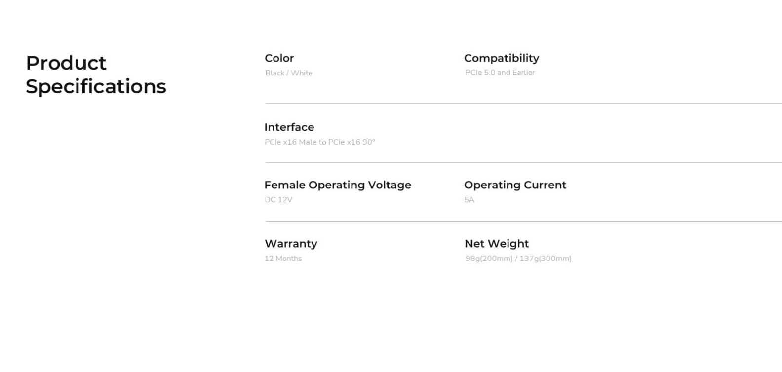Select the "5A" current value
Screen dimensions: 782x372
[x=469, y=200]
